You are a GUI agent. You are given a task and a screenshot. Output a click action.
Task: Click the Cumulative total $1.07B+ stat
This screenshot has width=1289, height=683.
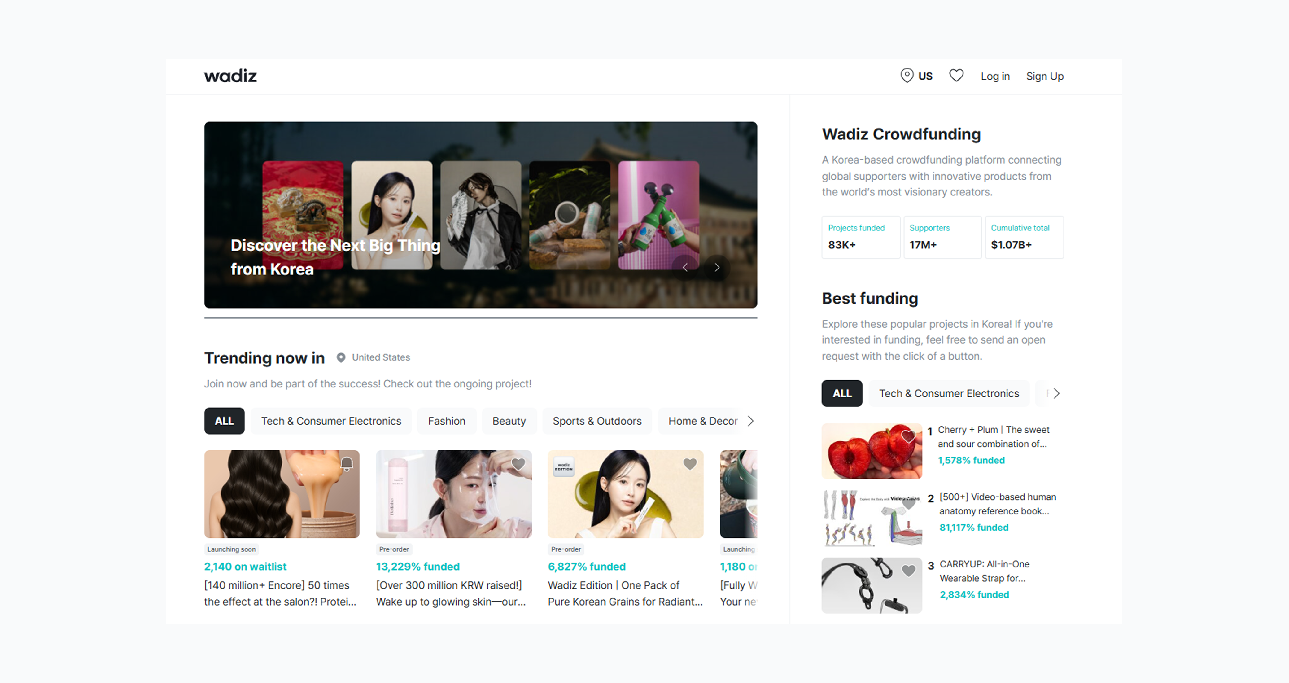pyautogui.click(x=1024, y=237)
